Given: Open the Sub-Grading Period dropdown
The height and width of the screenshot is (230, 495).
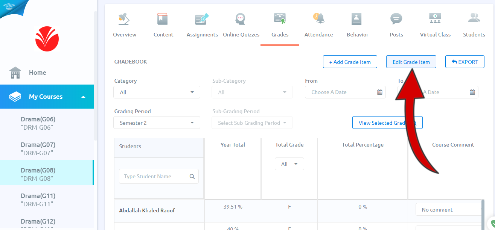Looking at the screenshot, I should pyautogui.click(x=252, y=123).
